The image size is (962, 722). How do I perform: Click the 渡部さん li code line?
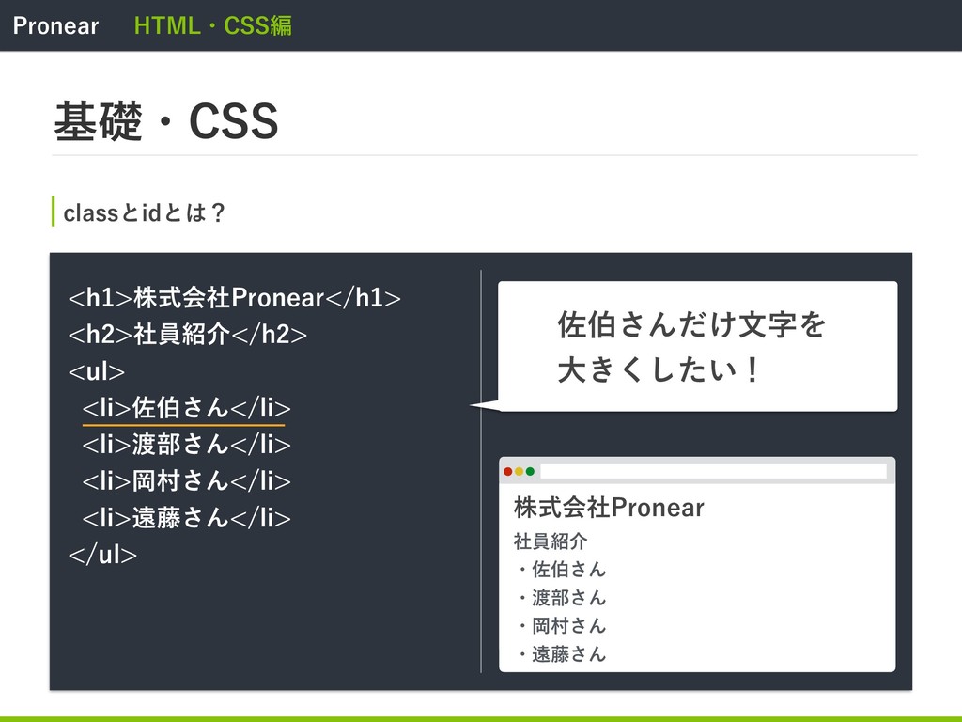coord(187,445)
